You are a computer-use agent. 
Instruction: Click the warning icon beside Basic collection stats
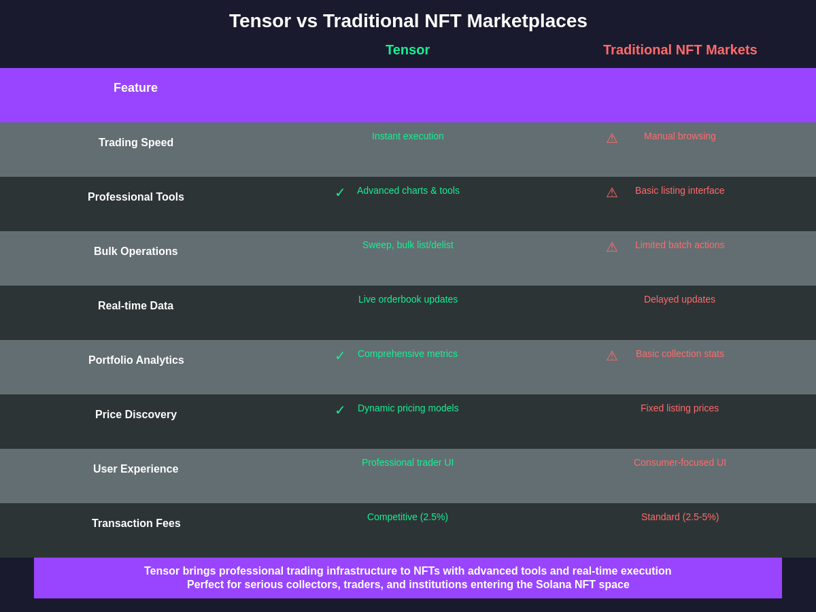pos(612,356)
